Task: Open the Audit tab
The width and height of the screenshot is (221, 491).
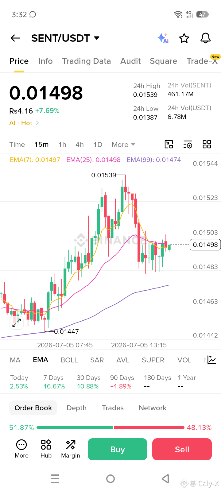Action: (x=130, y=61)
